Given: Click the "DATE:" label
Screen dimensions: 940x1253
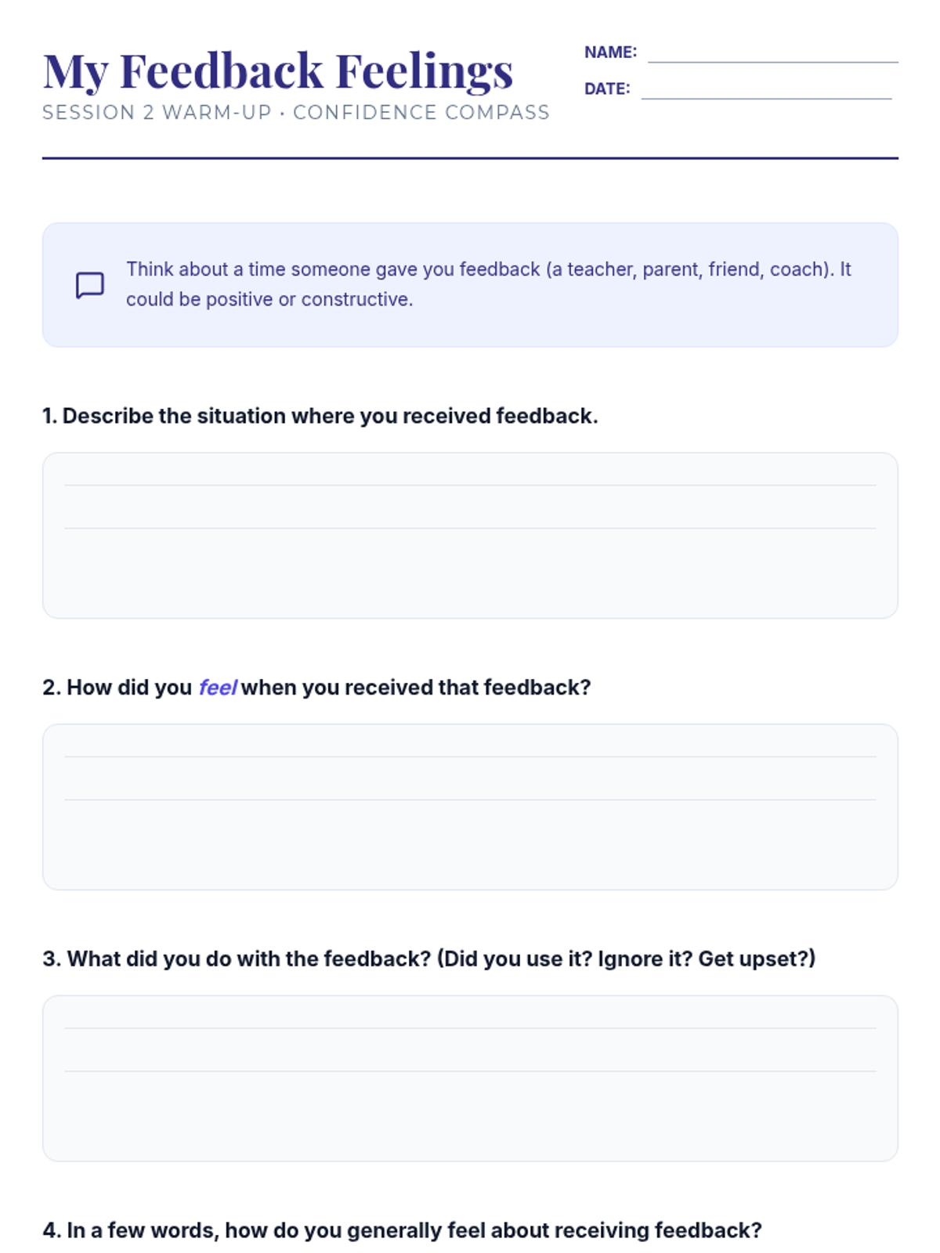Looking at the screenshot, I should click(607, 89).
